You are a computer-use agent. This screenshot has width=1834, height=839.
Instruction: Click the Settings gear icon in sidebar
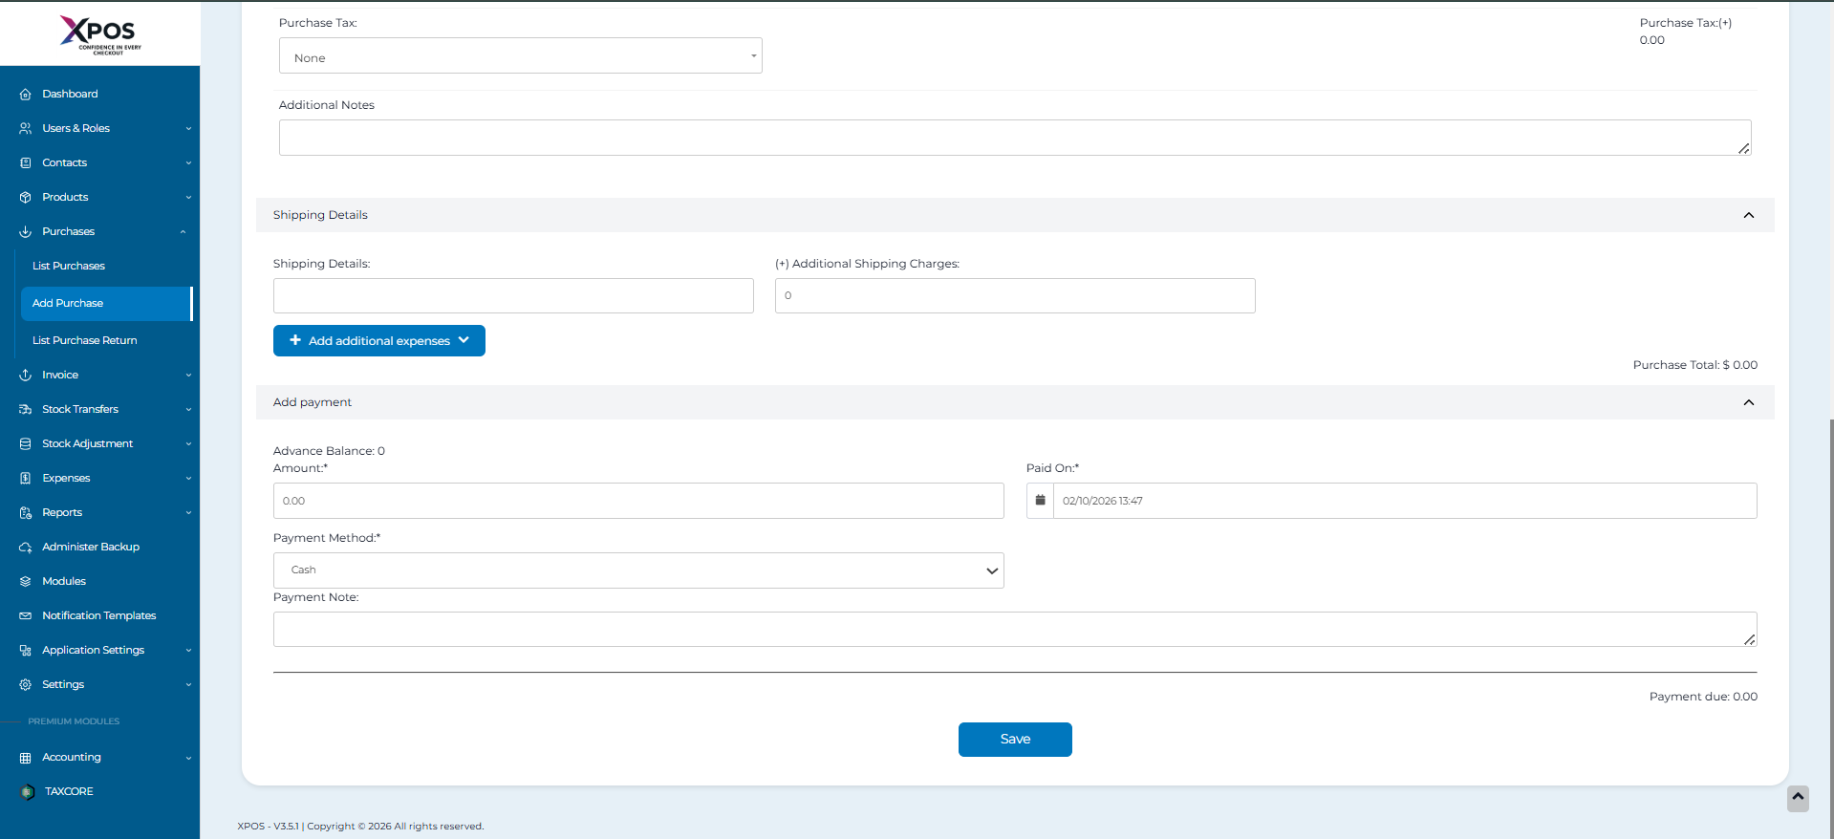pyautogui.click(x=26, y=685)
